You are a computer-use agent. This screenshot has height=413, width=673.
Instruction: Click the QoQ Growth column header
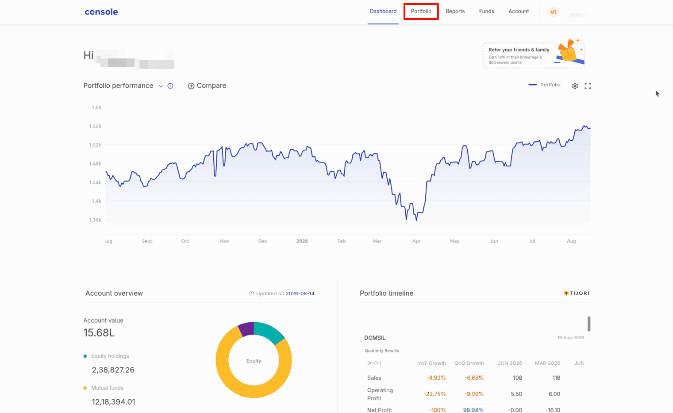469,363
